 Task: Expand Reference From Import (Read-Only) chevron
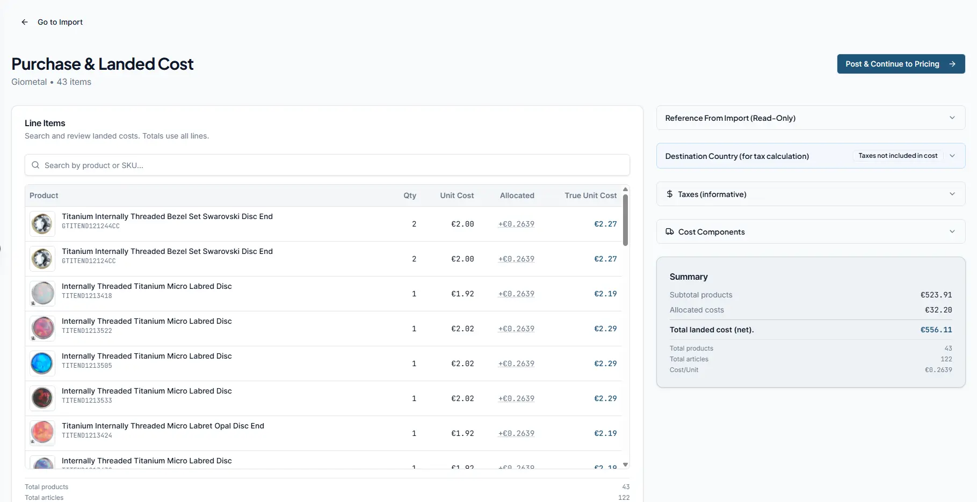(952, 118)
